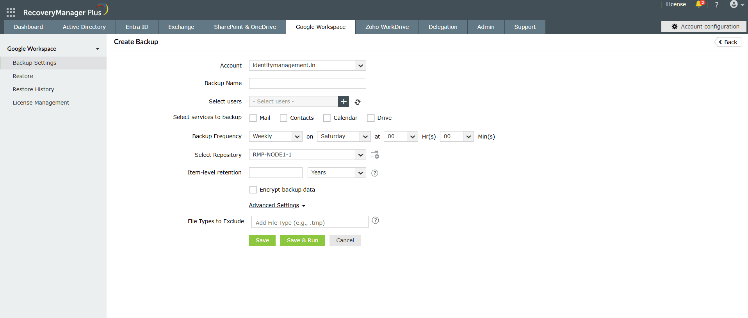
Task: Click the Cancel button
Action: (x=345, y=240)
